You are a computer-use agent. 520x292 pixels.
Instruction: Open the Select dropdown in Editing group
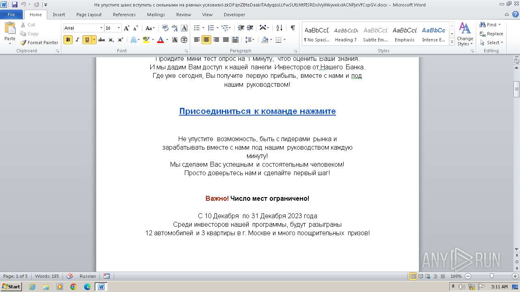(491, 43)
